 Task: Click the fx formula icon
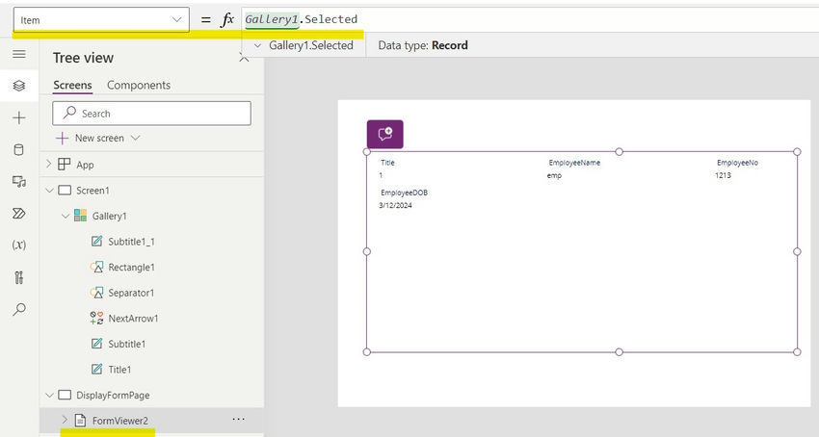(x=227, y=20)
